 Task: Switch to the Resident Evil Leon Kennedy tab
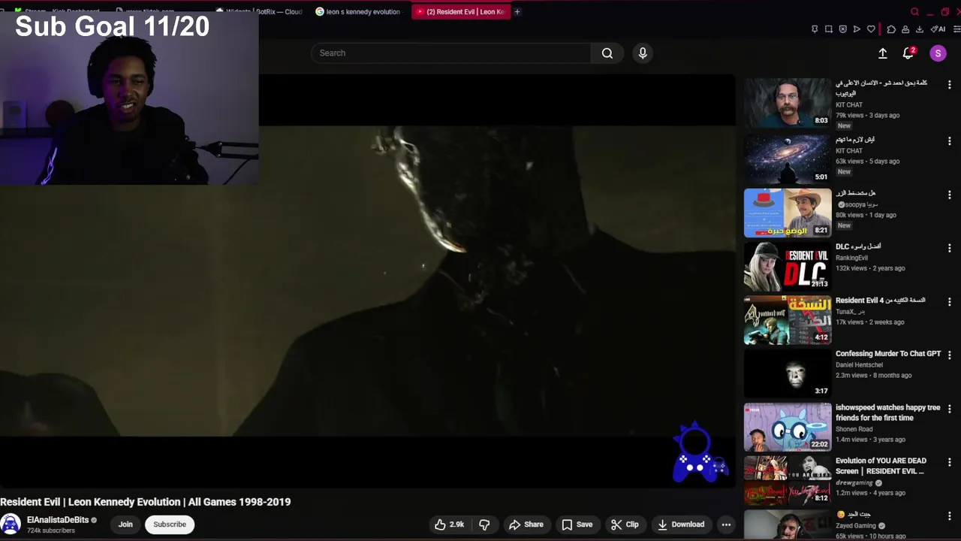(x=461, y=12)
